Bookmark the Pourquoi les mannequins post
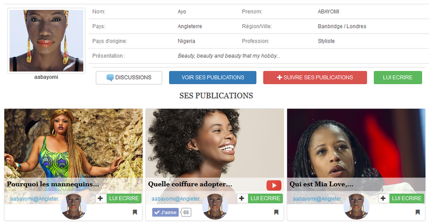The width and height of the screenshot is (432, 224). tap(134, 212)
